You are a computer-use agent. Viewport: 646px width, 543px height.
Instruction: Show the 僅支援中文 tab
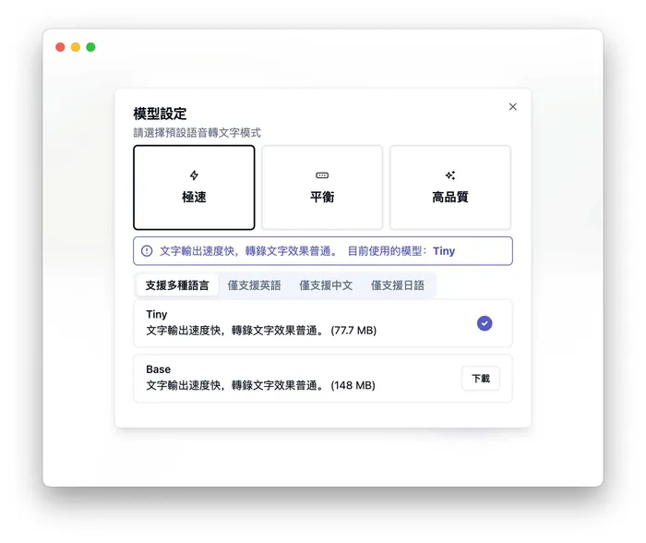click(x=326, y=285)
